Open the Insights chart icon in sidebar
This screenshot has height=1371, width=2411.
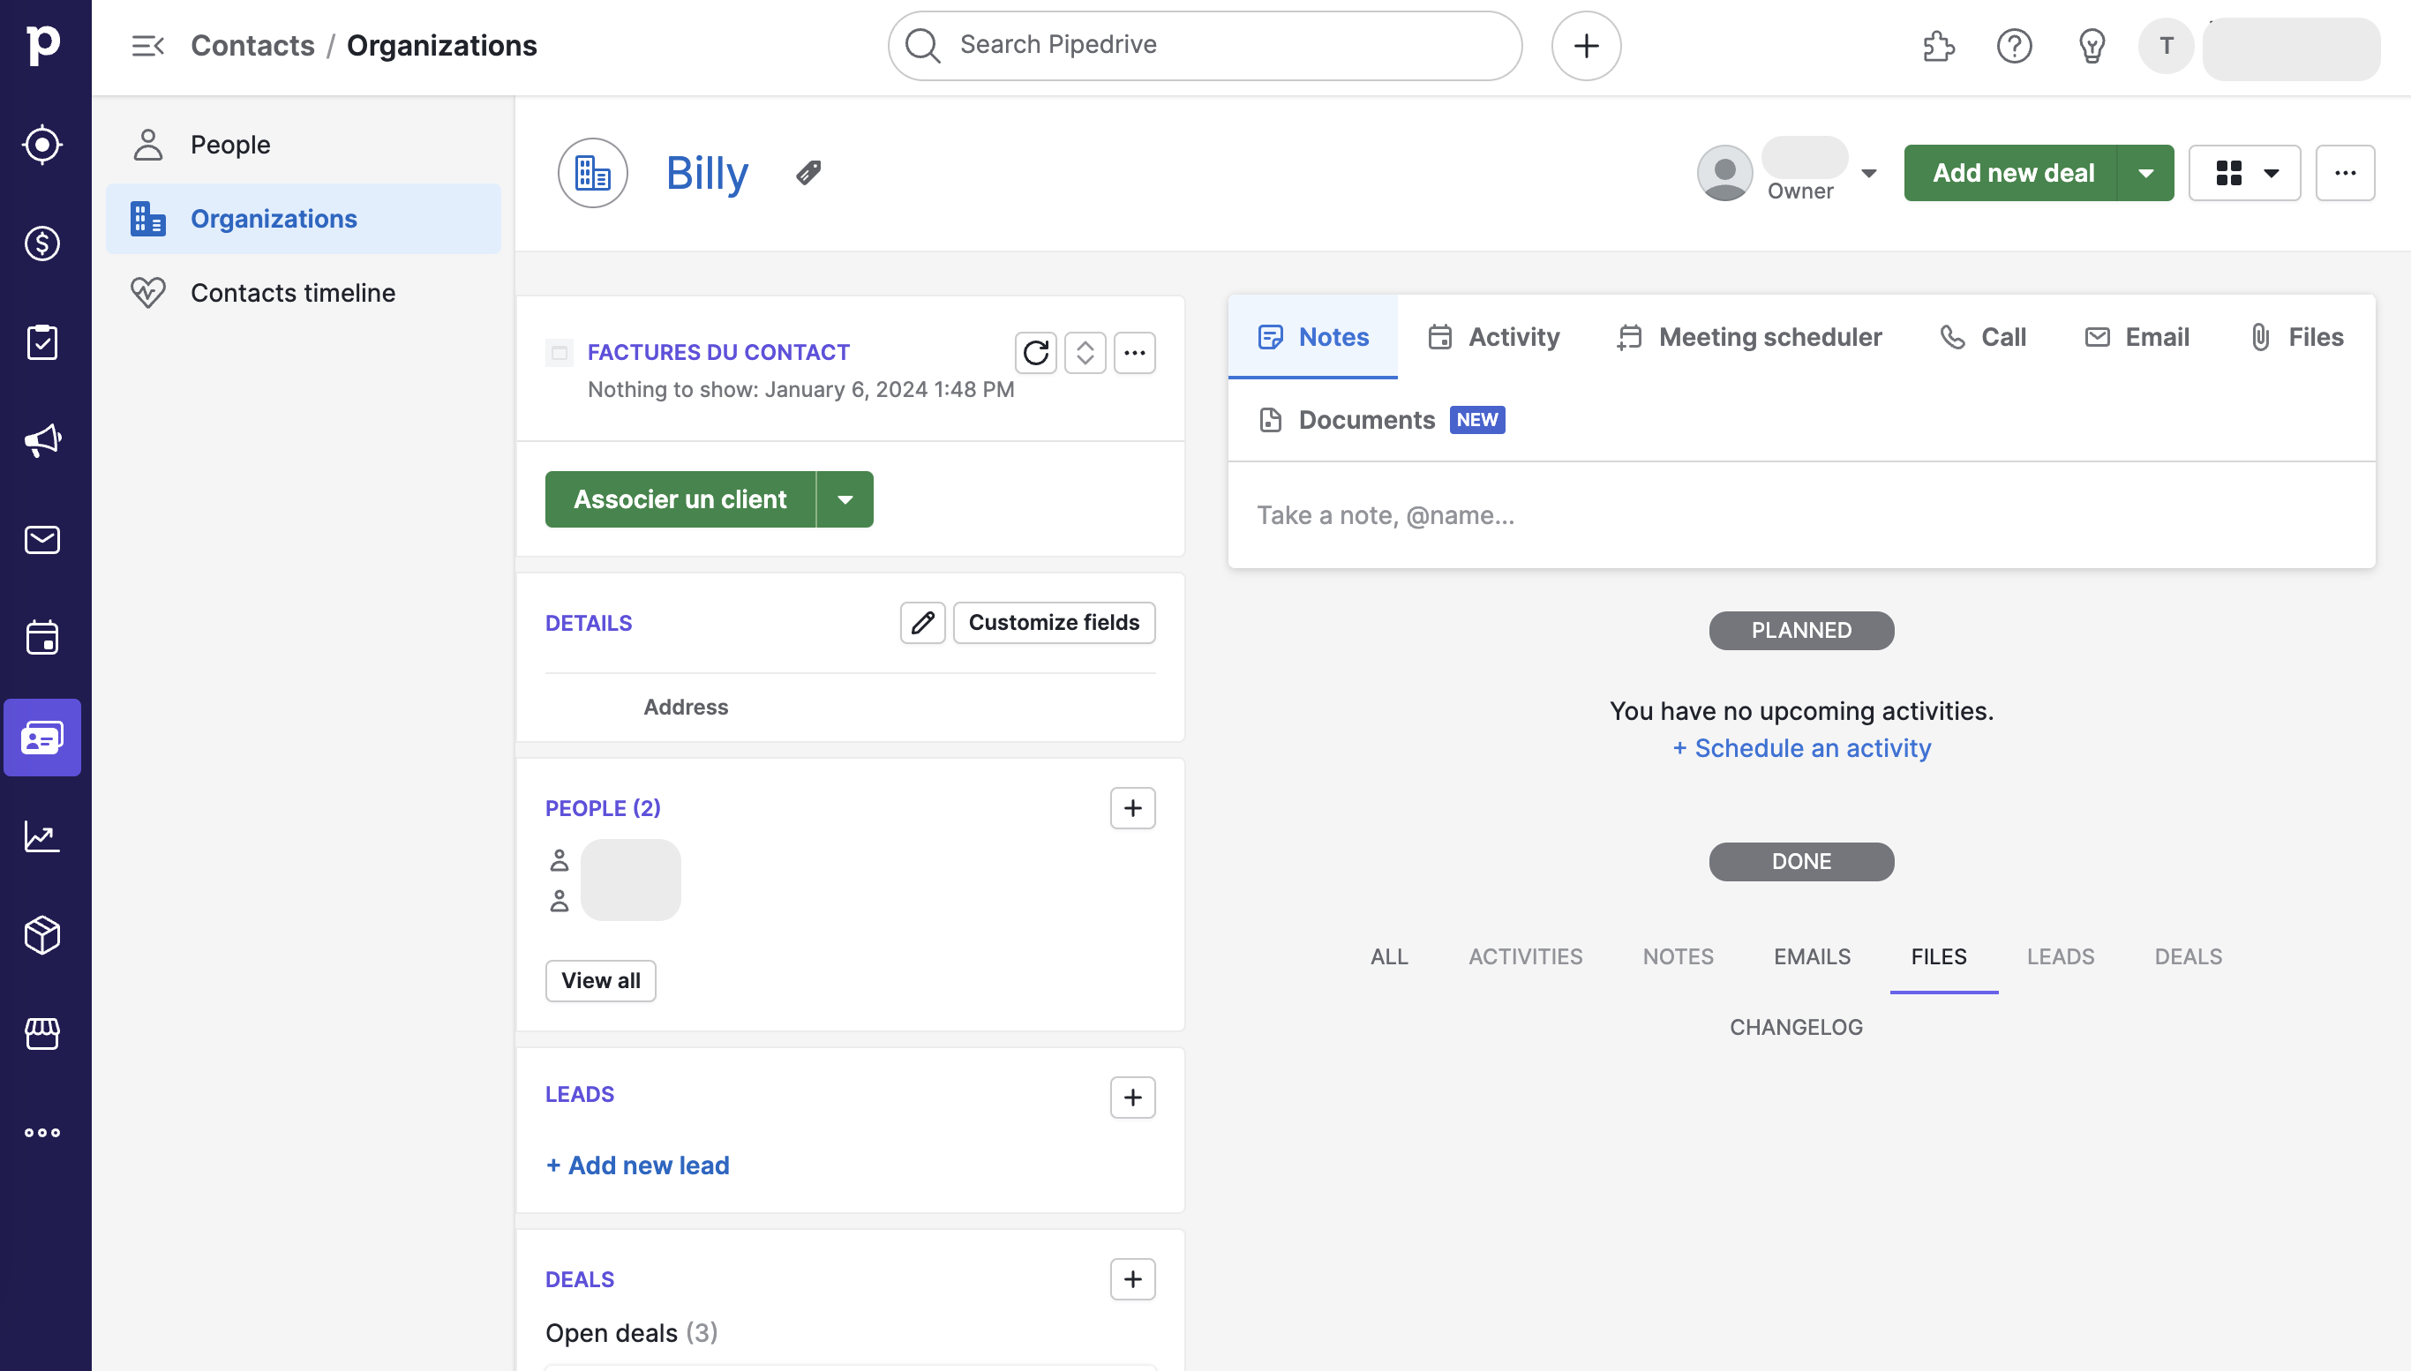click(x=42, y=836)
